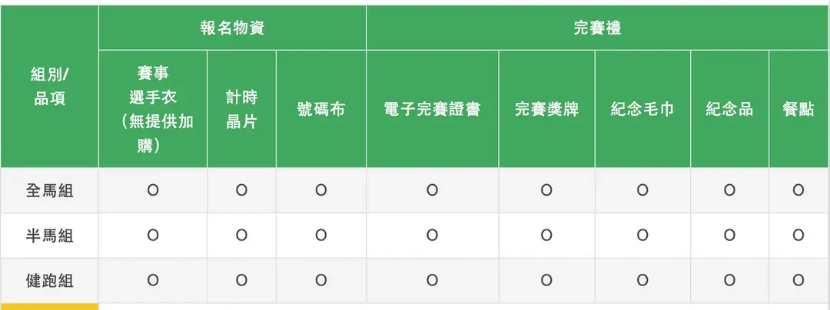Select the 號碼布 column header
The height and width of the screenshot is (310, 830).
click(x=321, y=109)
